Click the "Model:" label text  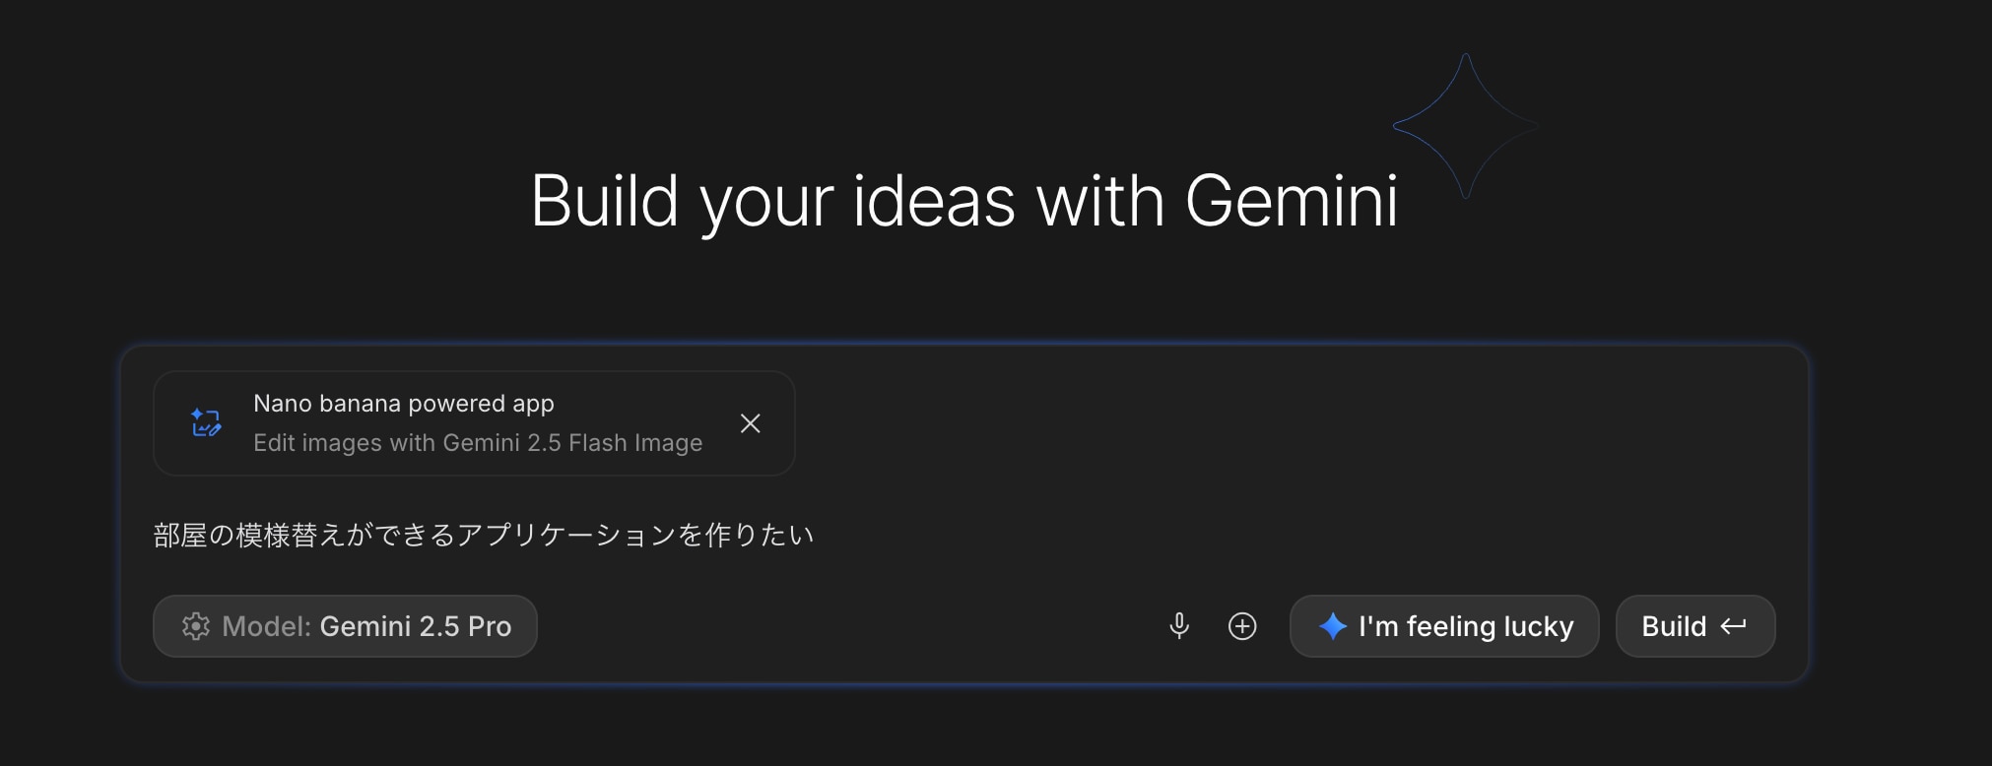pyautogui.click(x=266, y=626)
